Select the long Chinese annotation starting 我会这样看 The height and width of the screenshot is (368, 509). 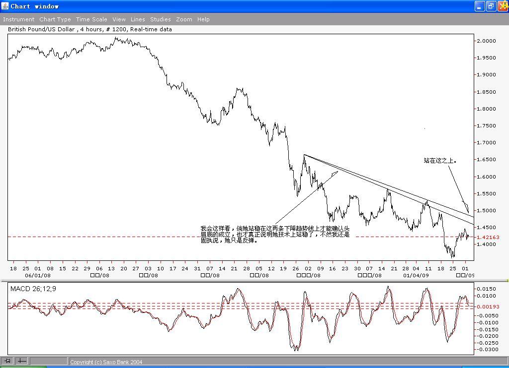point(275,235)
